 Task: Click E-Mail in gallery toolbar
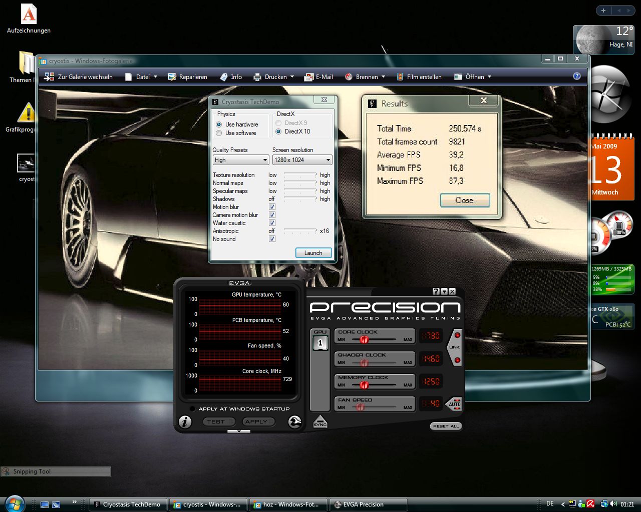pos(318,77)
